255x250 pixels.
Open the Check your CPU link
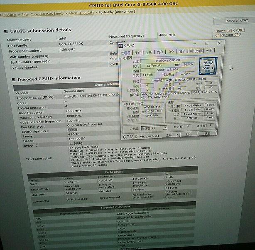[x=228, y=35]
